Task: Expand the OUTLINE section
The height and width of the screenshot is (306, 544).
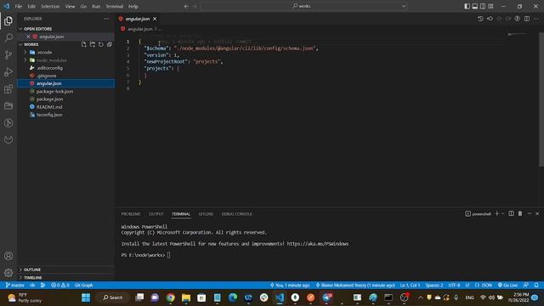Action: click(20, 269)
